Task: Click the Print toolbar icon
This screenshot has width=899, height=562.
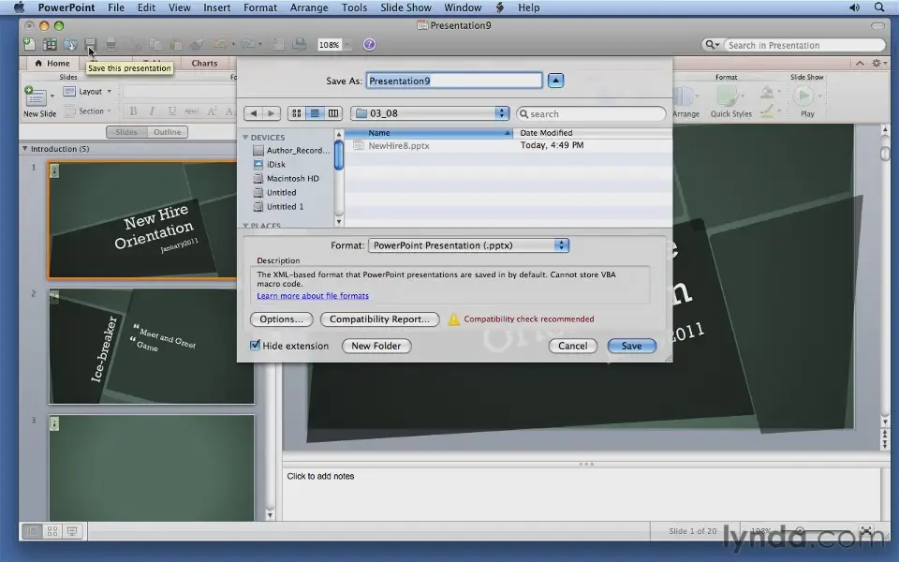Action: (x=111, y=44)
